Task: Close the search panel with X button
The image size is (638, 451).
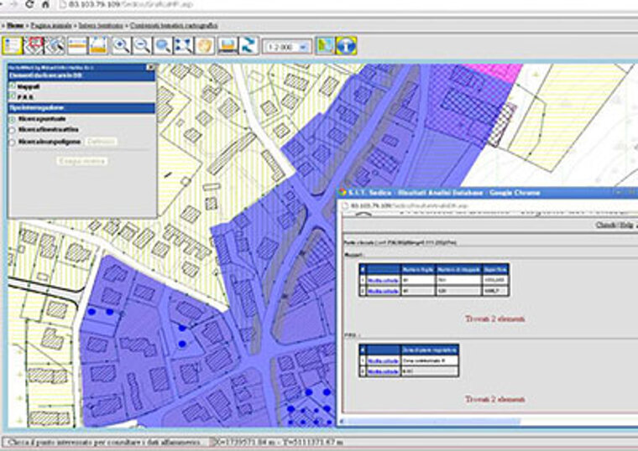Action: tap(150, 67)
